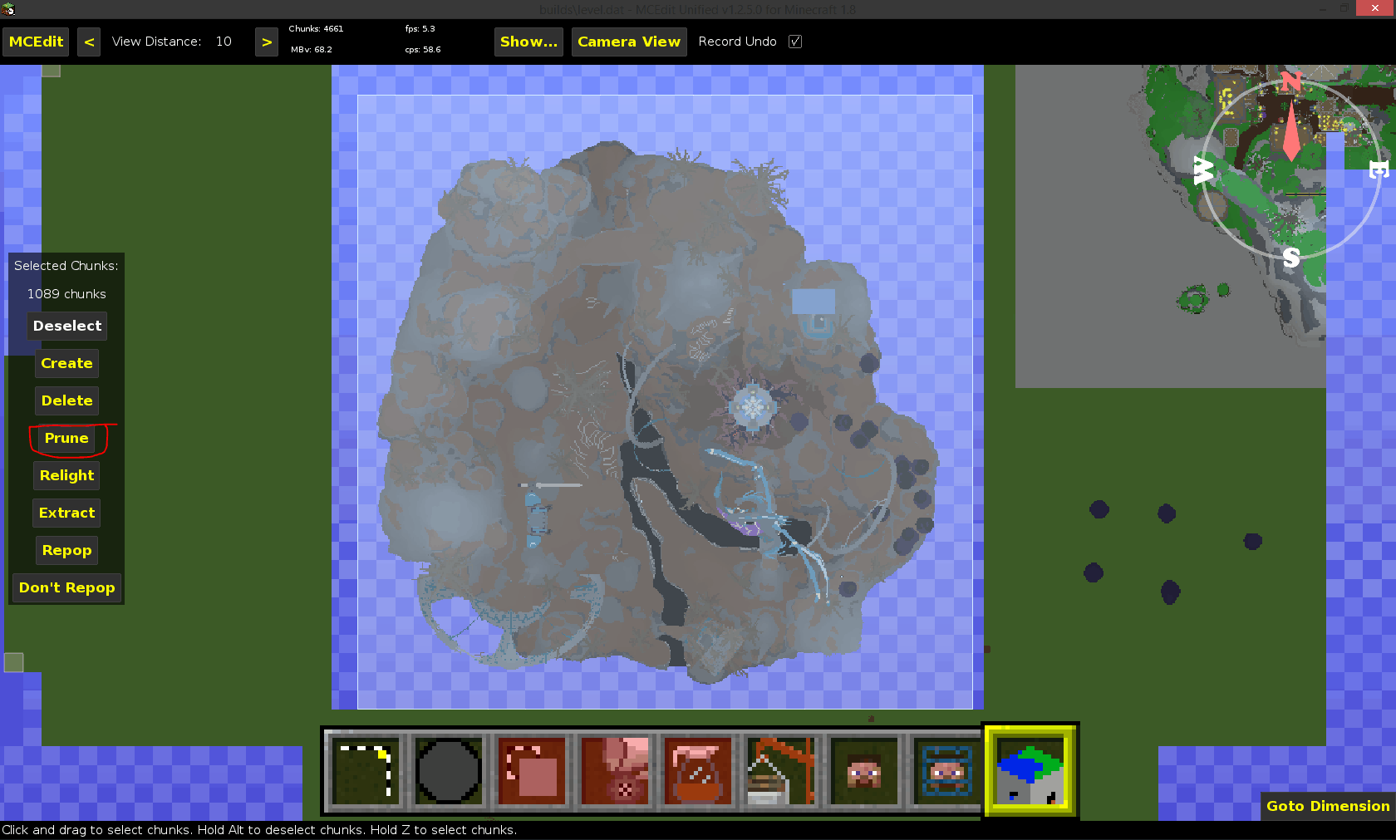Increase view distance with right arrow
The image size is (1396, 840).
click(x=266, y=42)
